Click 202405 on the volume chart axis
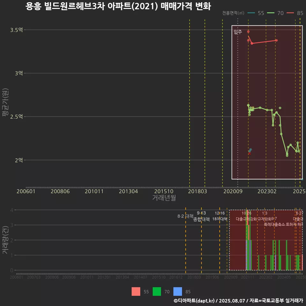The image size is (306, 306). 284,277
